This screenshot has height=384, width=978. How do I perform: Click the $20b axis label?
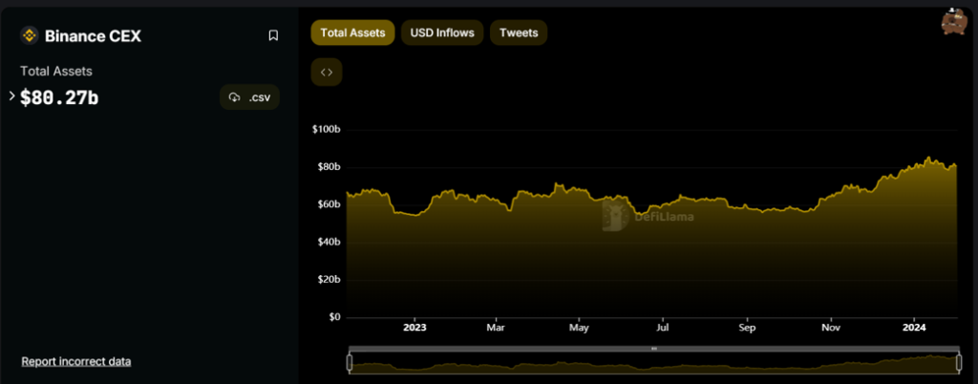point(329,279)
